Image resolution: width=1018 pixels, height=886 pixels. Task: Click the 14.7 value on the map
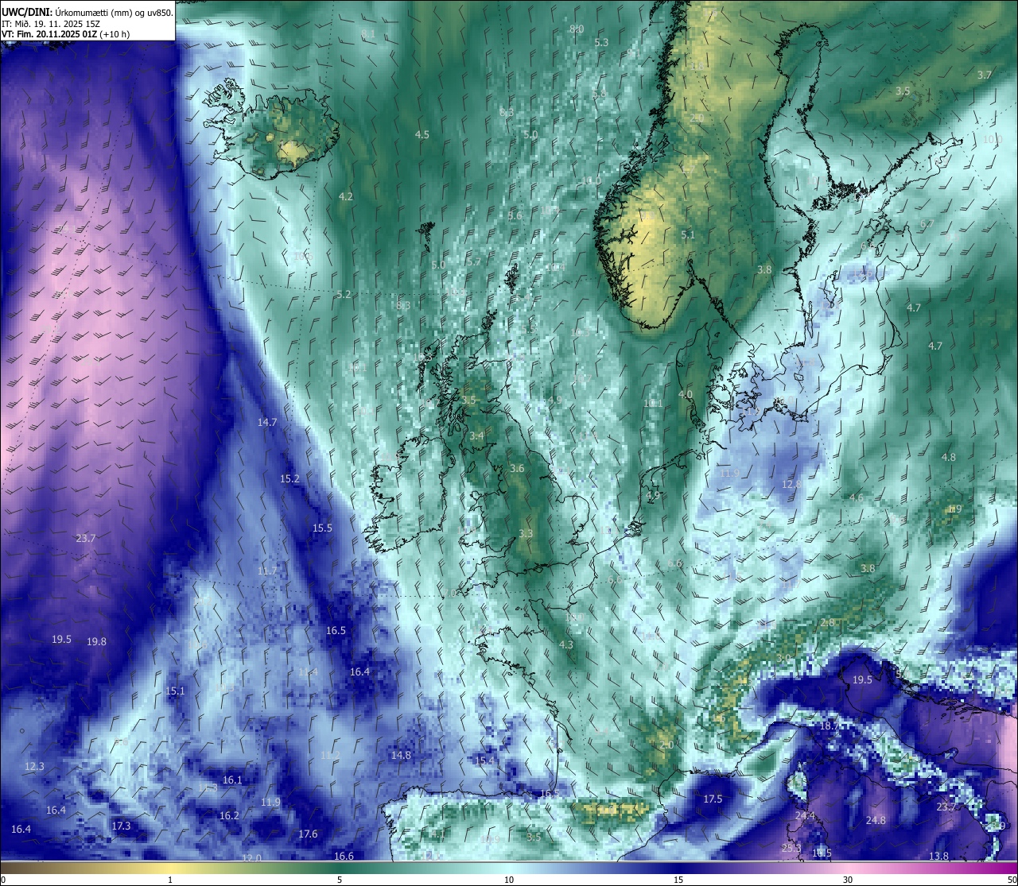point(267,422)
